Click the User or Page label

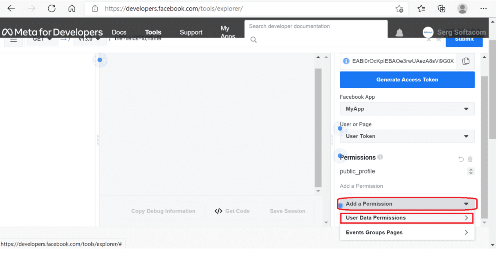click(356, 124)
